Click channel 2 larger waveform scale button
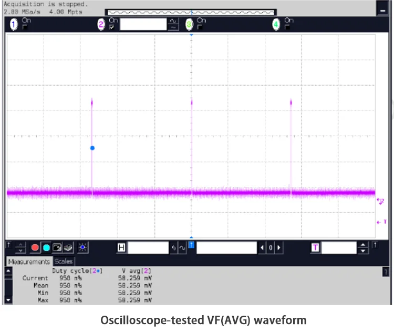 coord(173,21)
